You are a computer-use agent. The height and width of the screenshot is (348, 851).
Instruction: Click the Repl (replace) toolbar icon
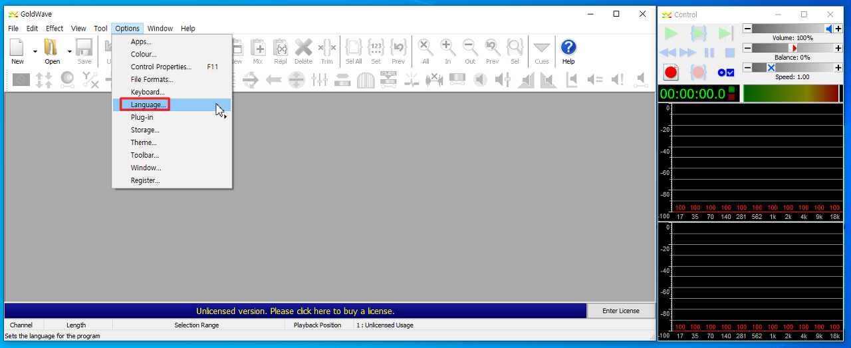click(281, 48)
